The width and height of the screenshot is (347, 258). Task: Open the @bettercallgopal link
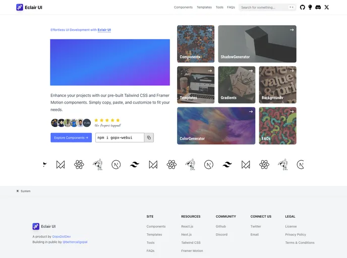point(75,242)
